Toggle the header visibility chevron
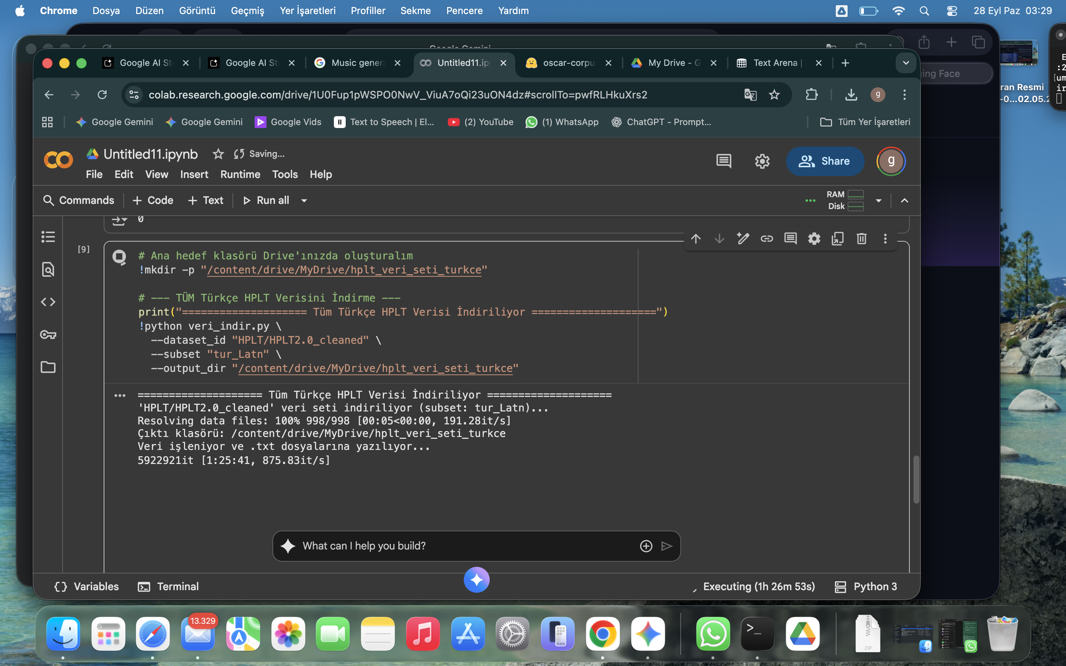 (904, 201)
